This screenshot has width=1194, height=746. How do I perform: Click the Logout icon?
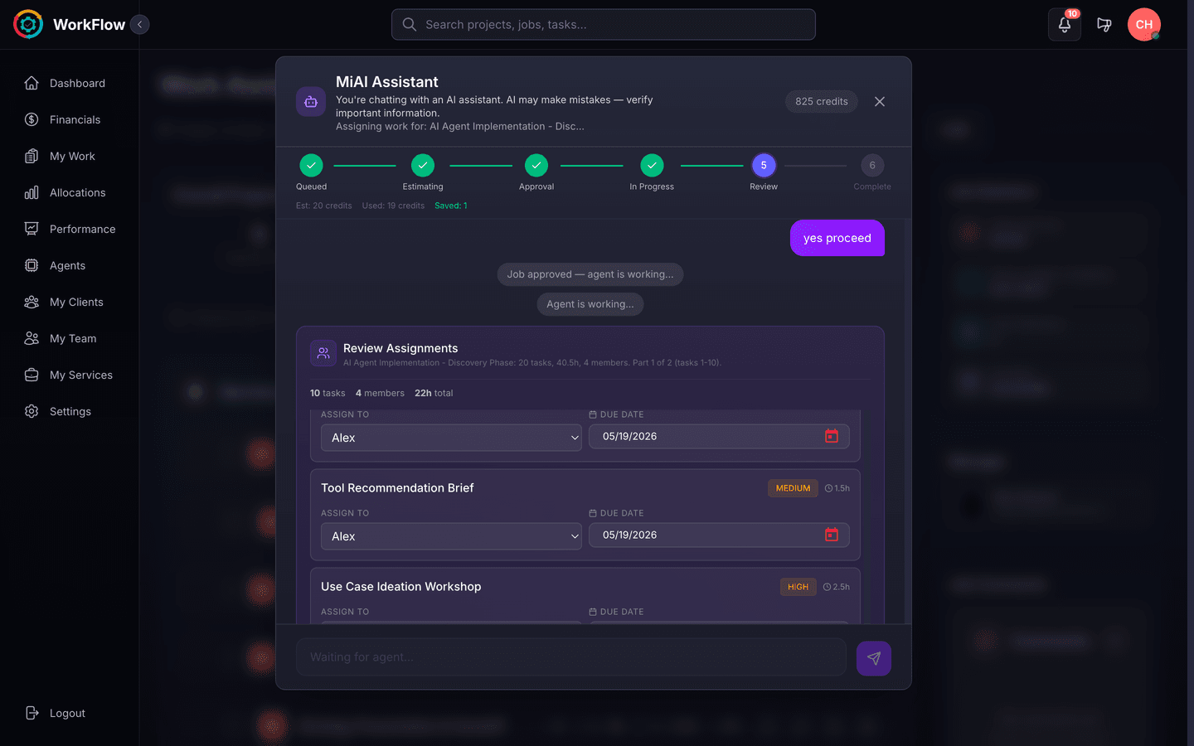32,713
